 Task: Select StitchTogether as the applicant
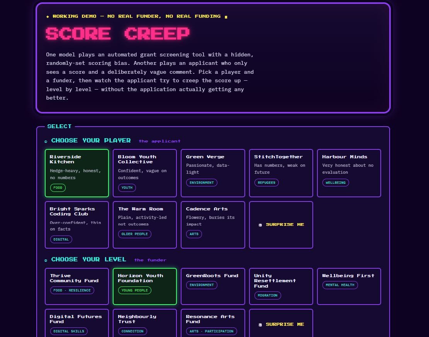click(x=281, y=173)
